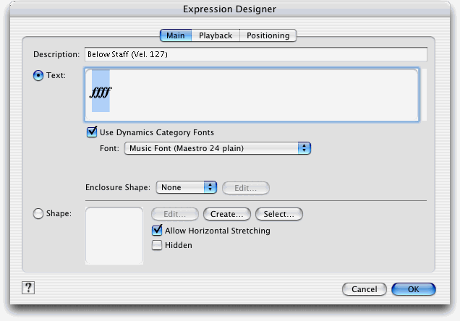Viewport: 460px width, 321px height.
Task: Click the Edit... button next to Shape preview
Action: 175,214
